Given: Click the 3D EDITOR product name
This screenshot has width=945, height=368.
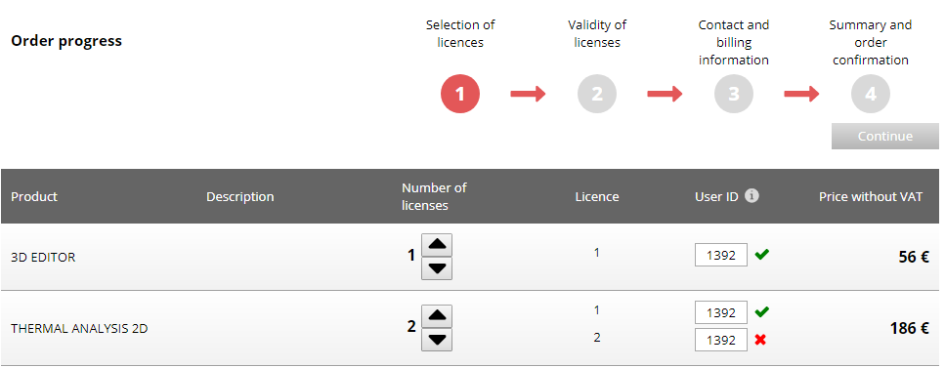Looking at the screenshot, I should point(43,257).
